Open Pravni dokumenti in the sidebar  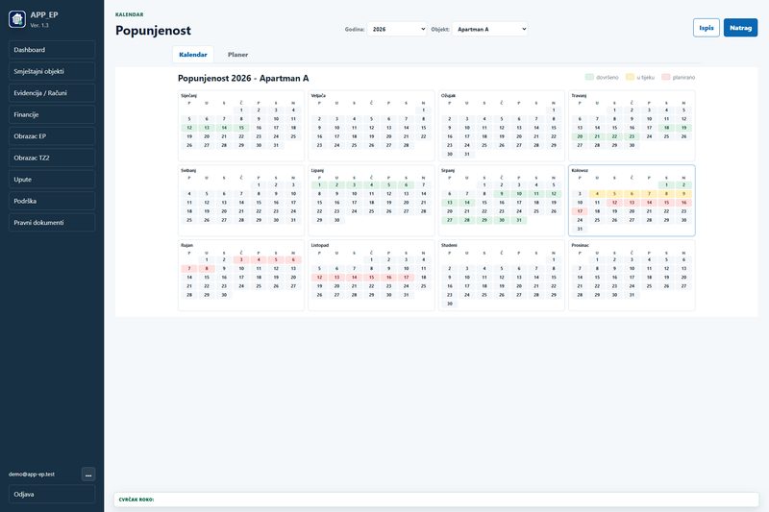point(52,222)
